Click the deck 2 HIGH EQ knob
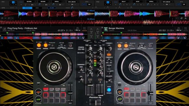The height and width of the screenshot is (106, 189). [98, 34]
